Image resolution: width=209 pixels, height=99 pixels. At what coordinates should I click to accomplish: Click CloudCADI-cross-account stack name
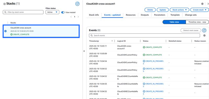pyautogui.click(x=21, y=28)
